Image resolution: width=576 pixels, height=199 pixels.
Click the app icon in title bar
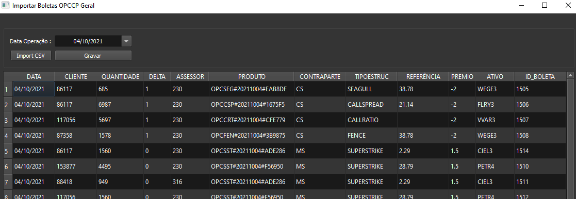coord(5,6)
